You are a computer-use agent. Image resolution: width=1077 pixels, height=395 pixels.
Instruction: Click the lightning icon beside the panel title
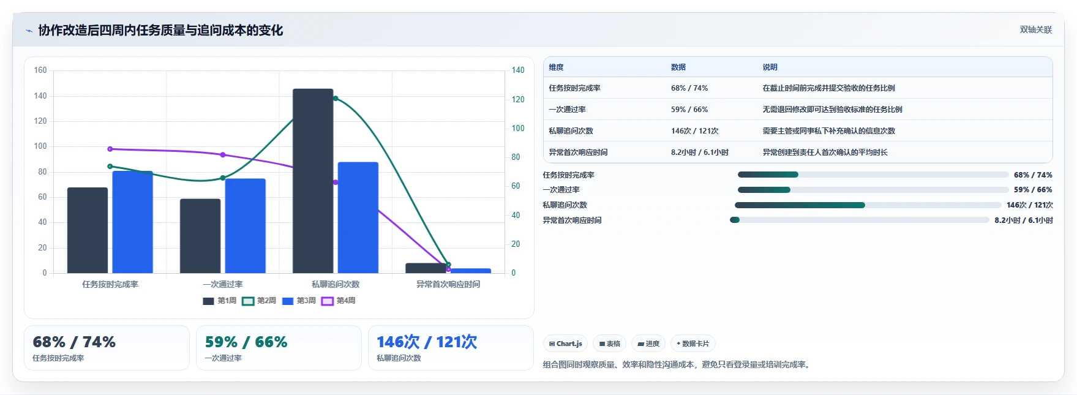(29, 31)
